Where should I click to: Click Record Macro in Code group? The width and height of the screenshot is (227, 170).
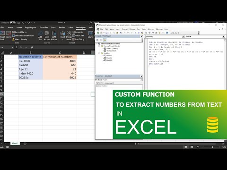pos(19,32)
